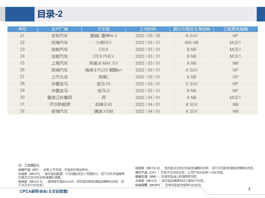Select the 生产厂商 column header
Viewport: 265px width, 198px height.
(60, 29)
